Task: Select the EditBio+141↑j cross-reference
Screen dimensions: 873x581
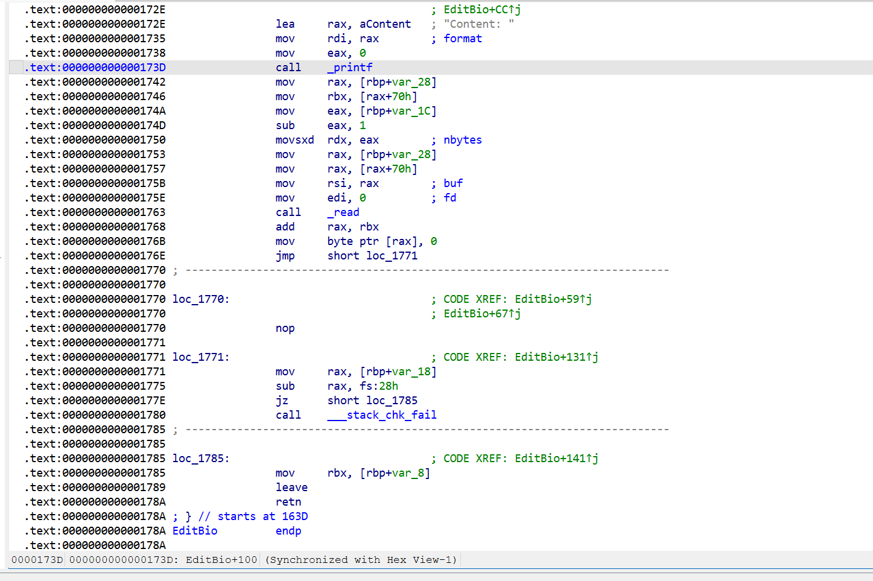Action: 556,459
